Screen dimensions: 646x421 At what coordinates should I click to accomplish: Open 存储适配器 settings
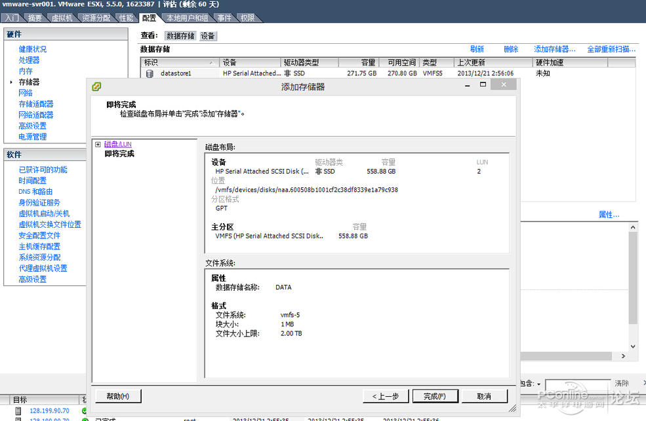coord(36,104)
